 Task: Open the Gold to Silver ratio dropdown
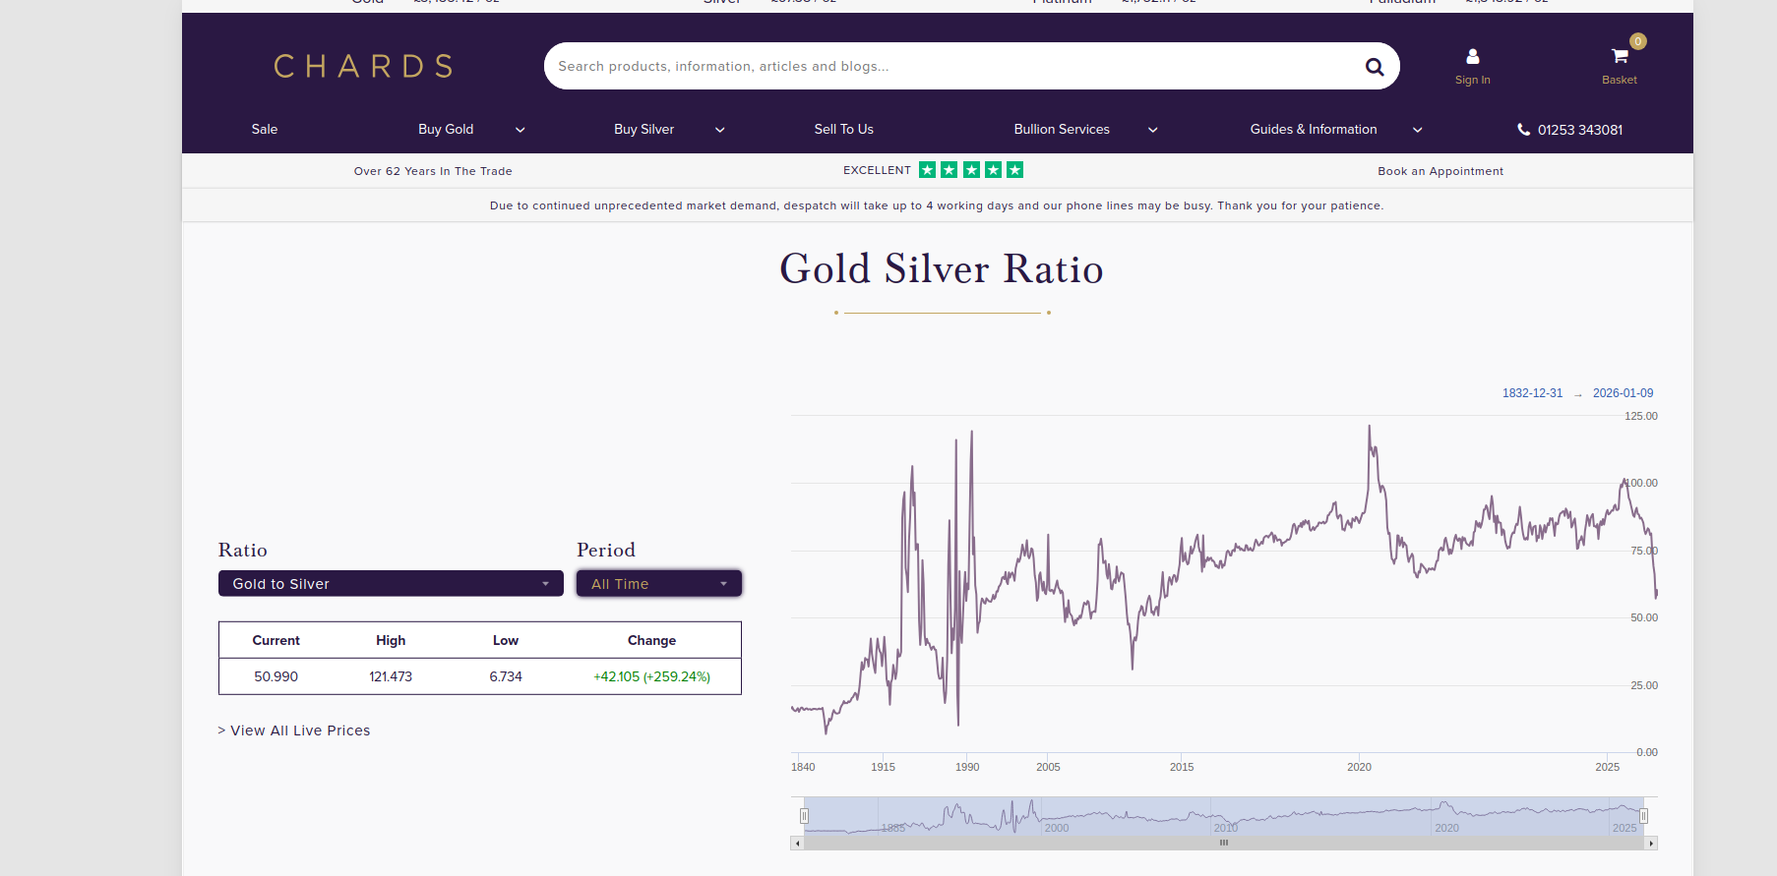[x=391, y=584]
